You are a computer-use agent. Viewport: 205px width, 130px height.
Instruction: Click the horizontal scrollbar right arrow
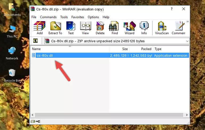click(x=187, y=115)
